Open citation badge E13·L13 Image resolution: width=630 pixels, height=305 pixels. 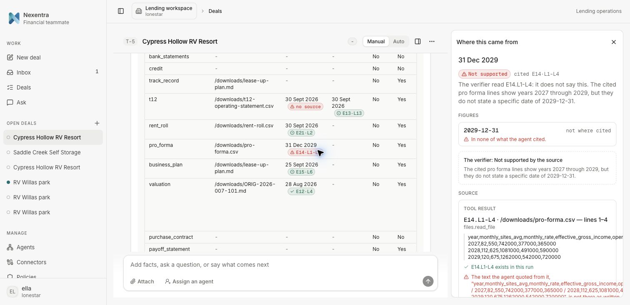pos(349,113)
